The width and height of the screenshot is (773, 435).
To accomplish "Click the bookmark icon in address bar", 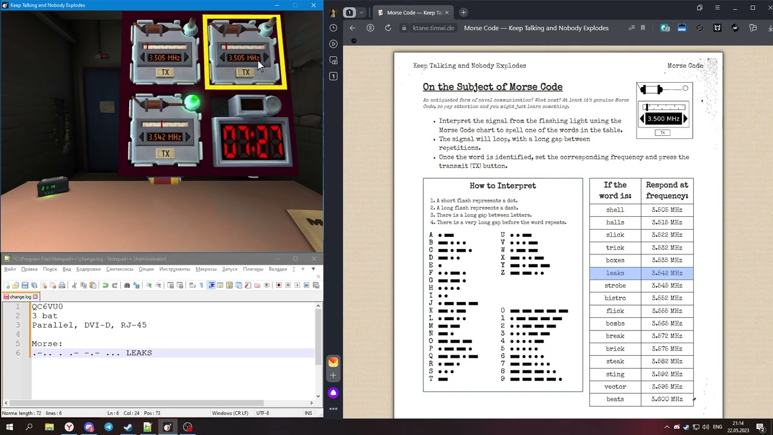I will [x=643, y=28].
